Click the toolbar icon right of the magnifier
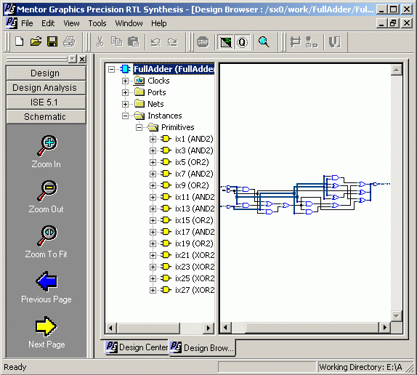The width and height of the screenshot is (417, 375). 295,42
